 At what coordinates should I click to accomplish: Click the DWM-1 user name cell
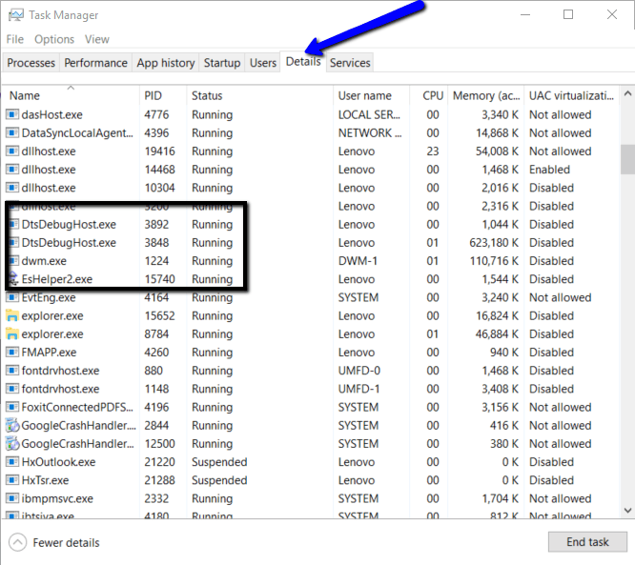pos(358,261)
